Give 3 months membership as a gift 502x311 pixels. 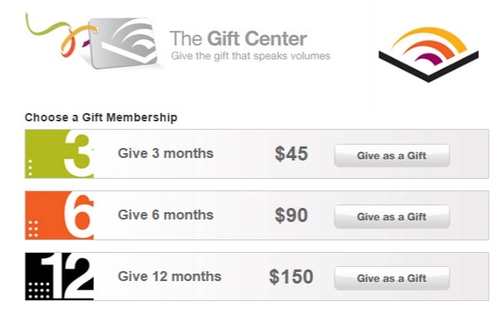tap(392, 155)
